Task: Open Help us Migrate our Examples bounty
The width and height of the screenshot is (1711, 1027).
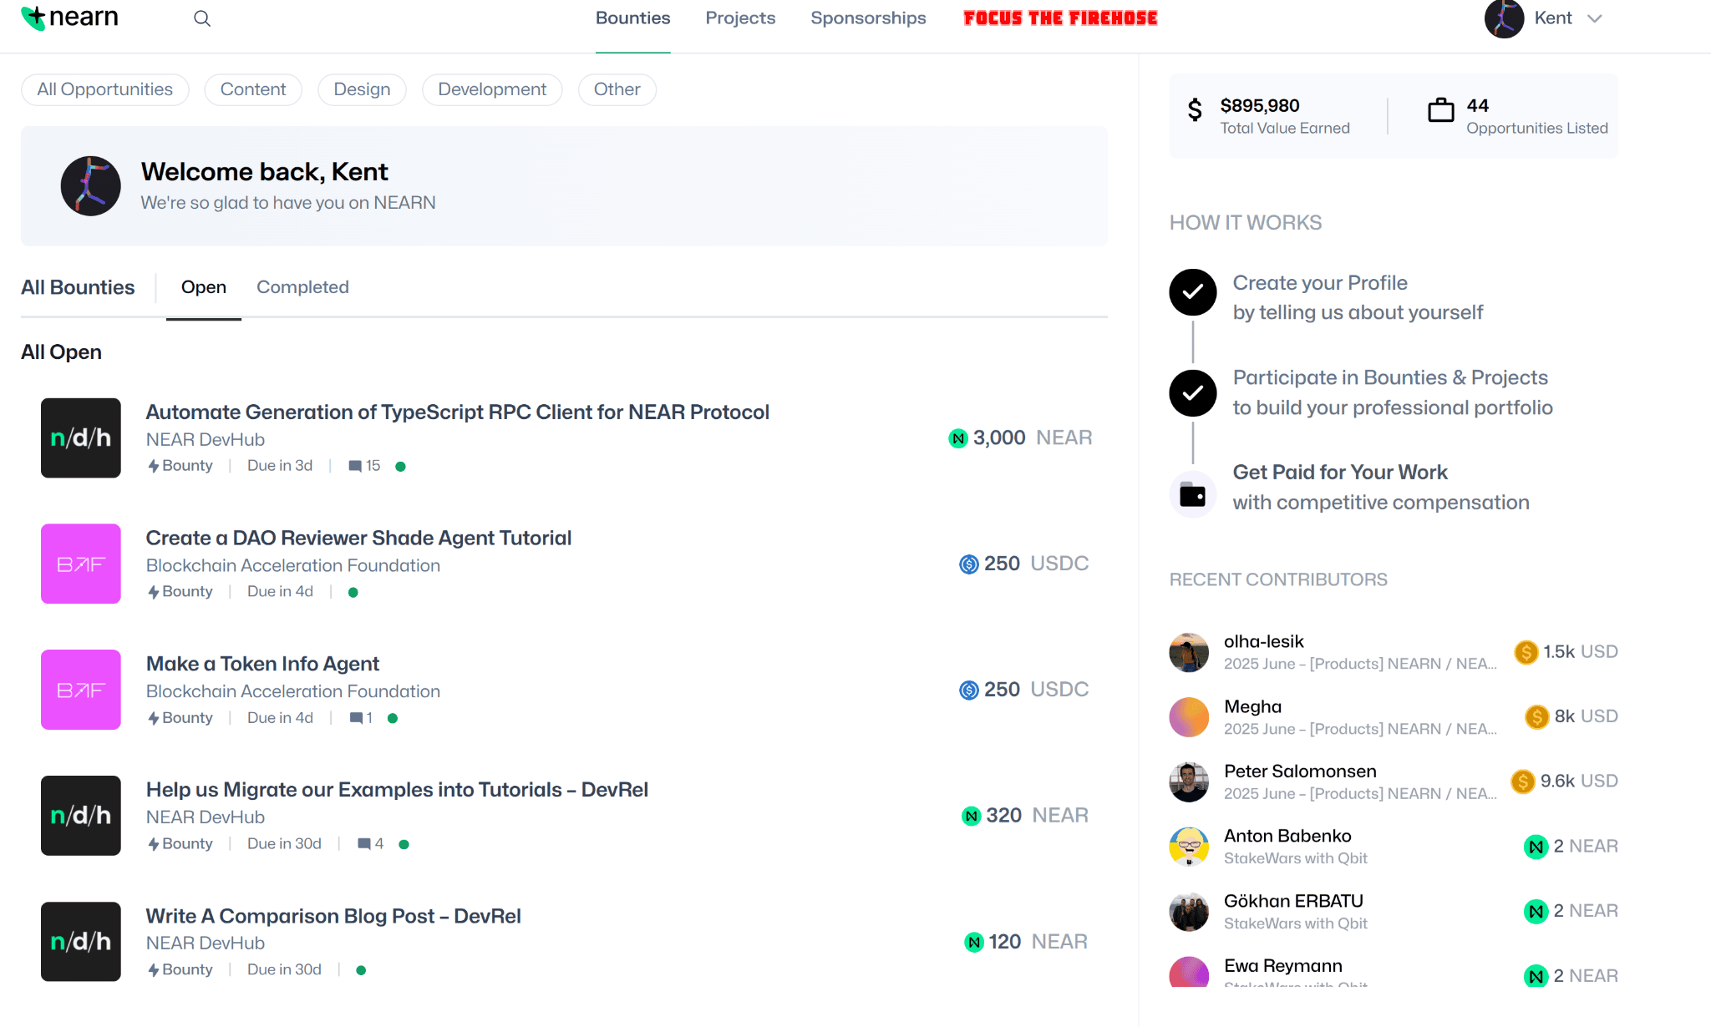Action: (x=397, y=790)
